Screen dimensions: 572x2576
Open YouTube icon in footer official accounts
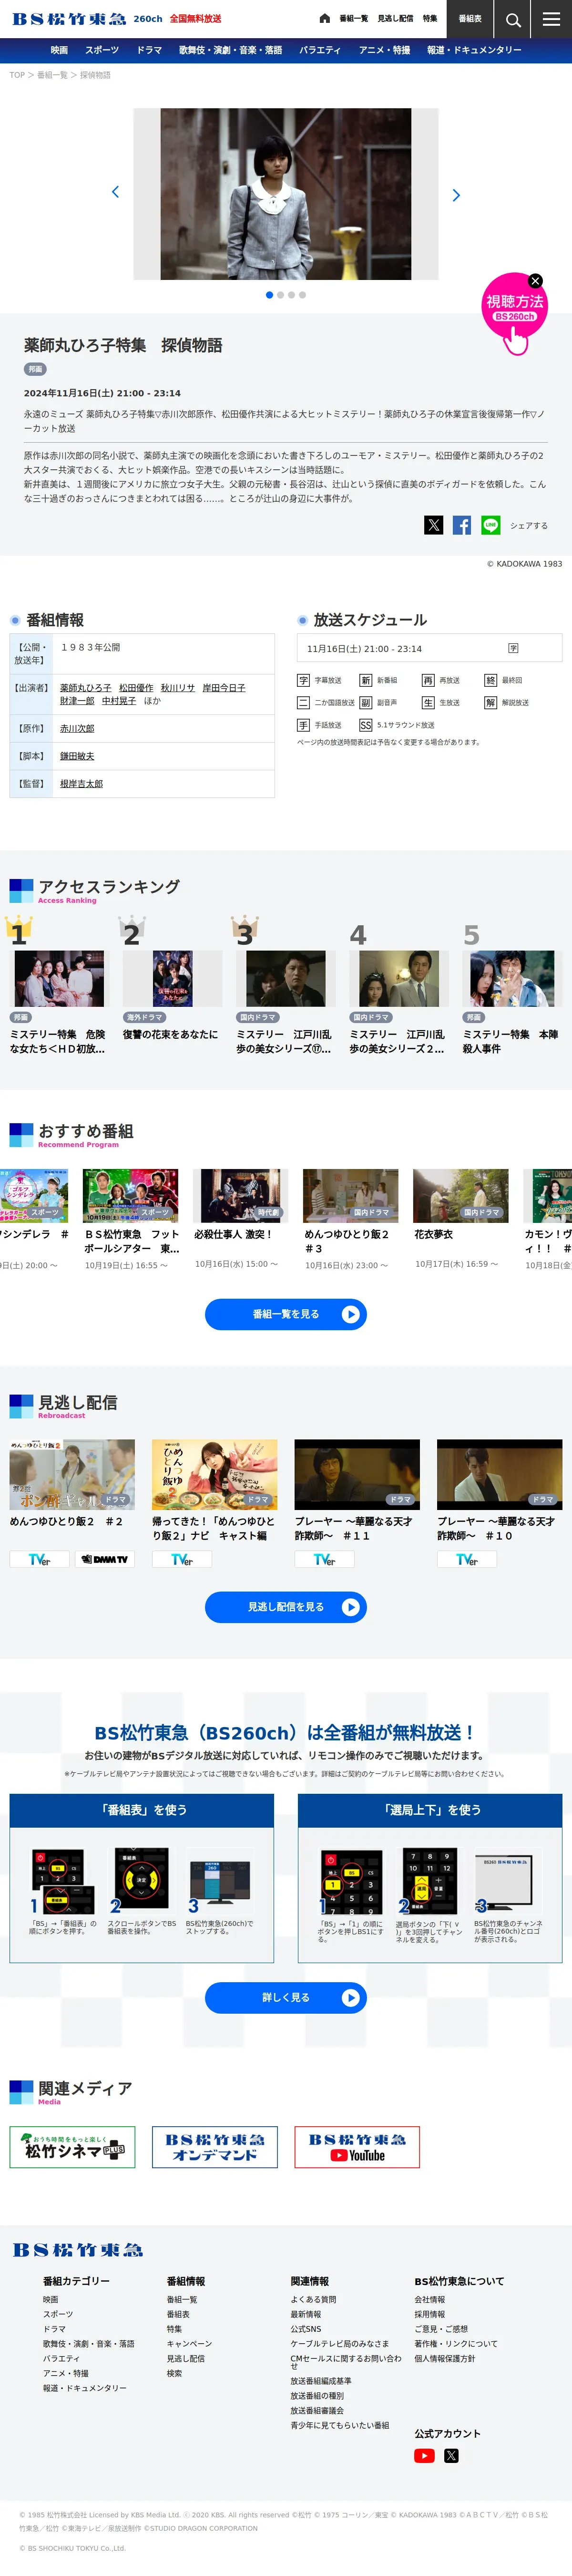click(424, 2456)
